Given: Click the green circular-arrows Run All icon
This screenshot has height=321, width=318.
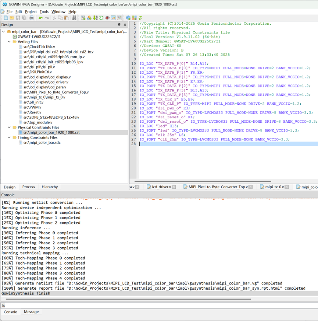Looking at the screenshot, I should click(x=140, y=18).
